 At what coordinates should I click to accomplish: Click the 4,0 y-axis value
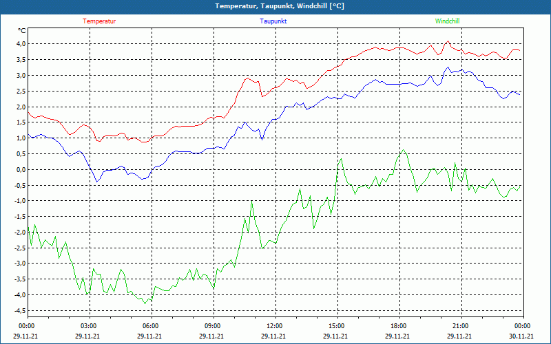click(x=21, y=44)
